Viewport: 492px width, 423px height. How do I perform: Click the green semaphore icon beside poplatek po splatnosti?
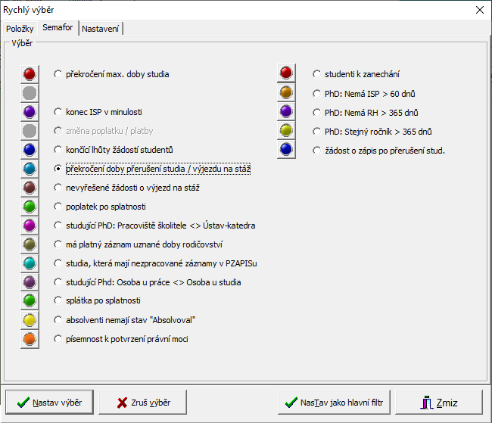tap(30, 207)
